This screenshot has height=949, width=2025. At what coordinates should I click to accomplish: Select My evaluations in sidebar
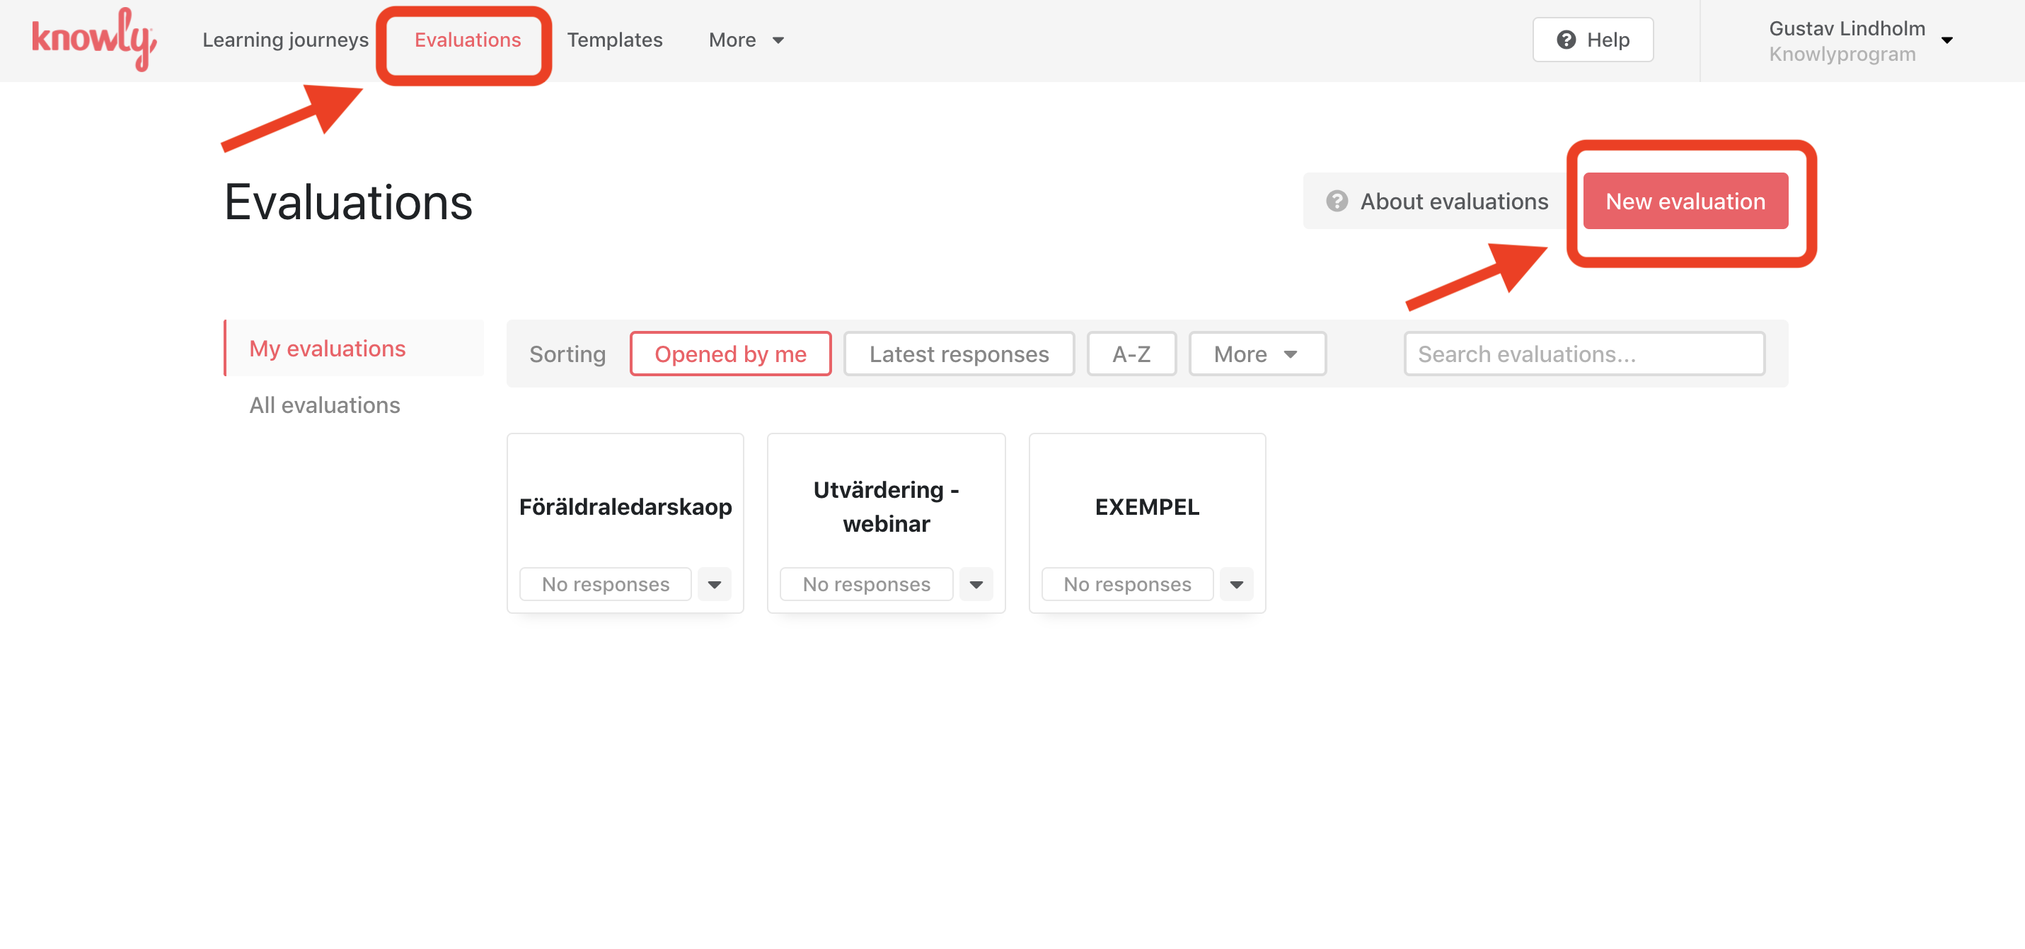[327, 348]
